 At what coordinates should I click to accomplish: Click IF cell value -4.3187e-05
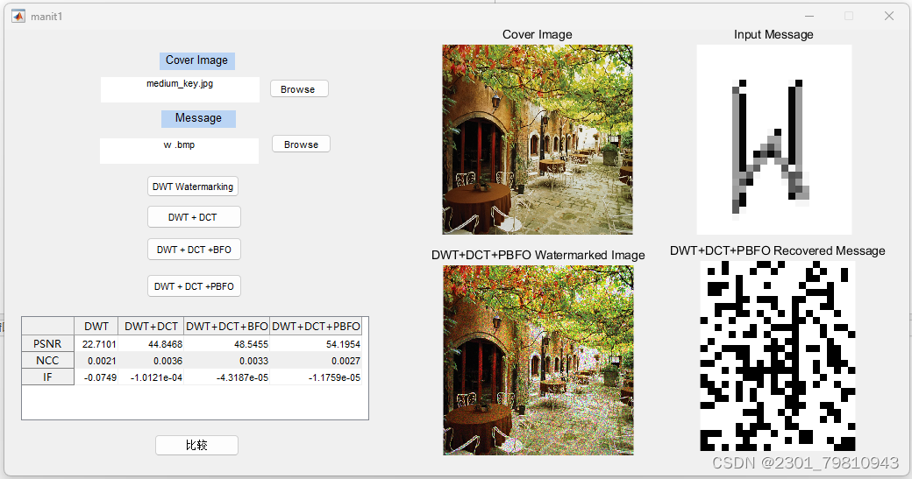(227, 377)
